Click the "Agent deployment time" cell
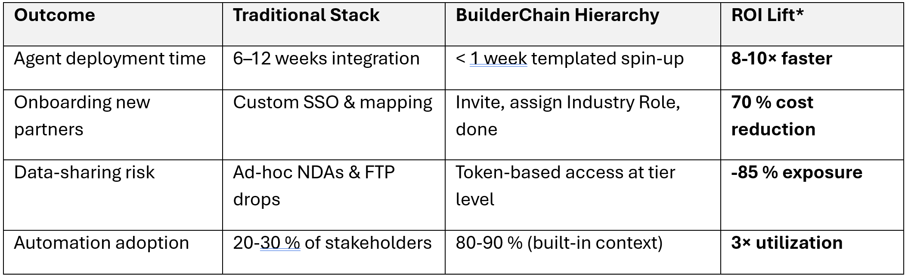905x275 pixels. [110, 59]
